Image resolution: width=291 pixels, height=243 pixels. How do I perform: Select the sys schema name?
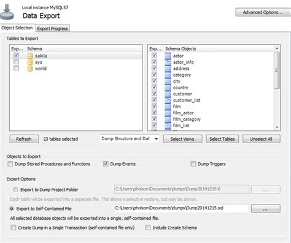pyautogui.click(x=39, y=62)
